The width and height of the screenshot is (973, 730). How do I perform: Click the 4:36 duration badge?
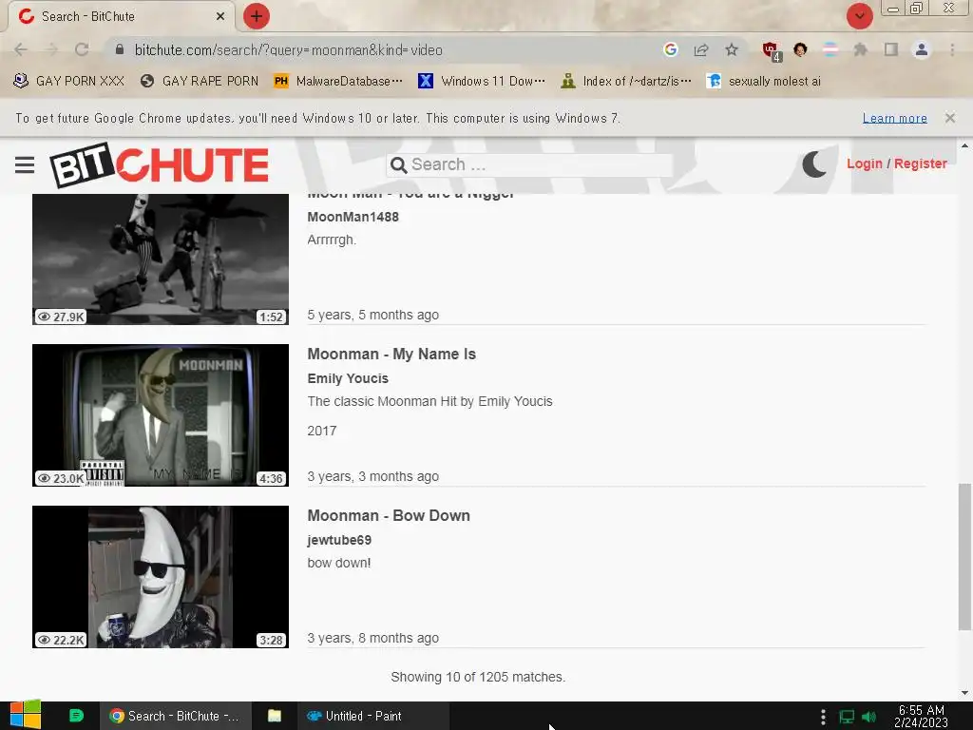271,479
